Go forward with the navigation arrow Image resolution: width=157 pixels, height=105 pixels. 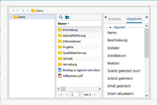23,10
